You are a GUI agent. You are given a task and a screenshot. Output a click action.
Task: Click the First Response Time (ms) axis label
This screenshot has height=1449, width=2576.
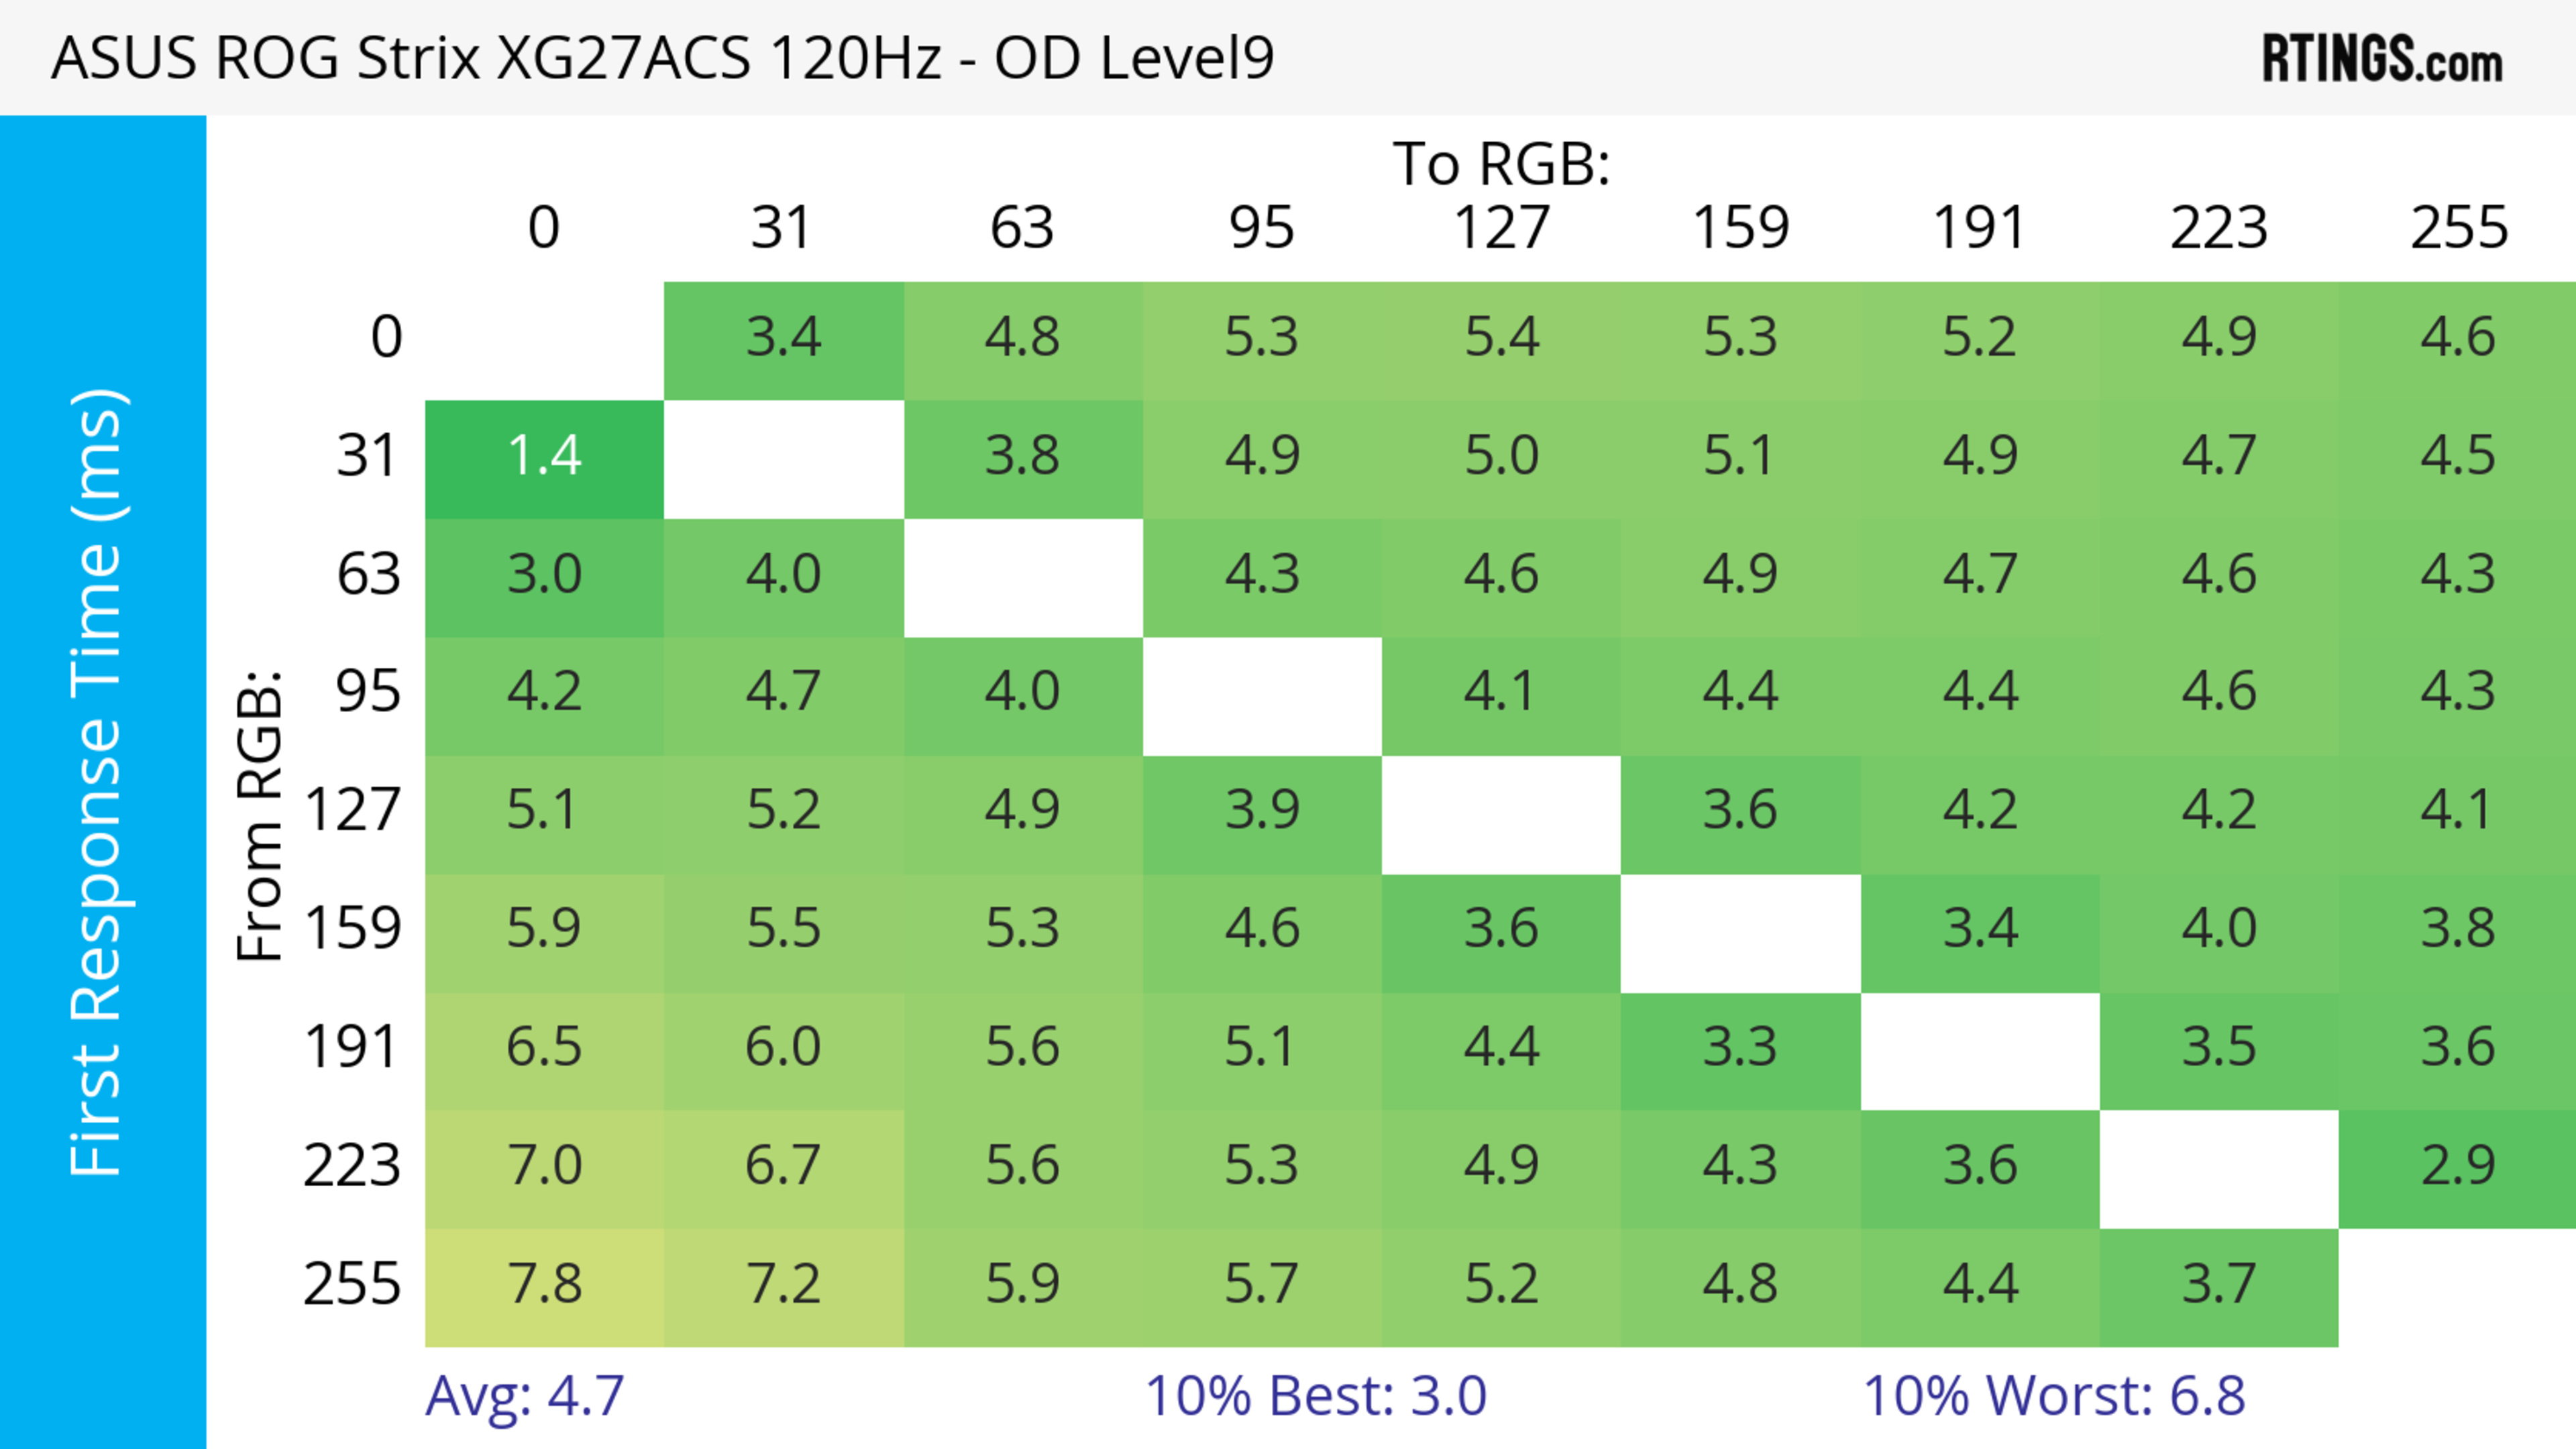point(97,781)
